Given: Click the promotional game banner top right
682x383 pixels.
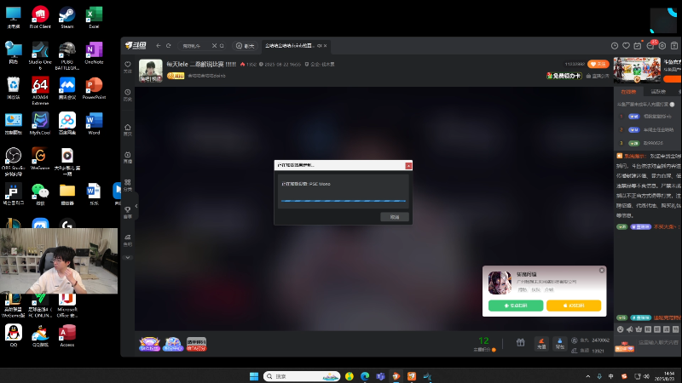Looking at the screenshot, I should (x=637, y=70).
